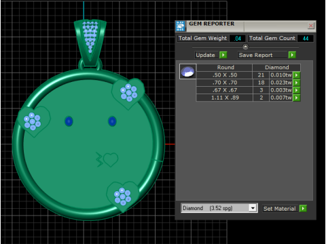
Task: Select the round gem thumbnail
Action: 187,72
